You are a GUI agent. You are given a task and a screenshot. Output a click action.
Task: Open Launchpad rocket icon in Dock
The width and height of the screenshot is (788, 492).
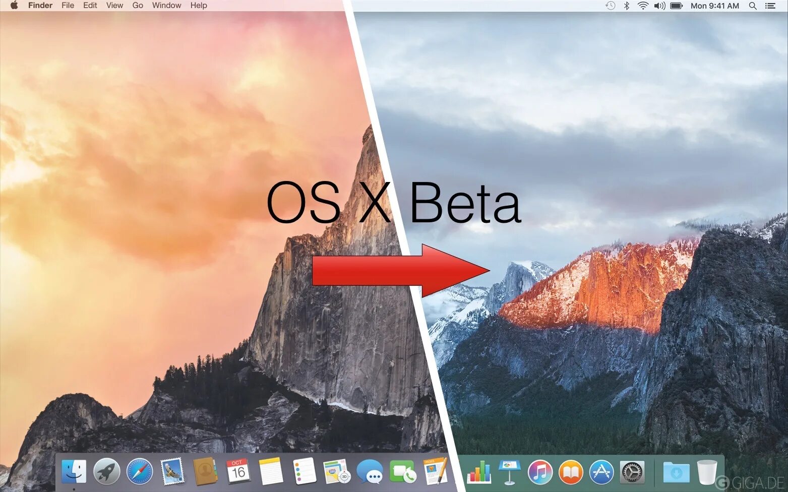pyautogui.click(x=106, y=472)
